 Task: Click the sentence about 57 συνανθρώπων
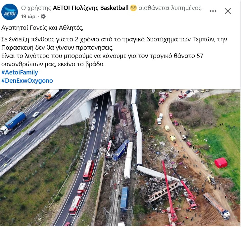click(102, 60)
